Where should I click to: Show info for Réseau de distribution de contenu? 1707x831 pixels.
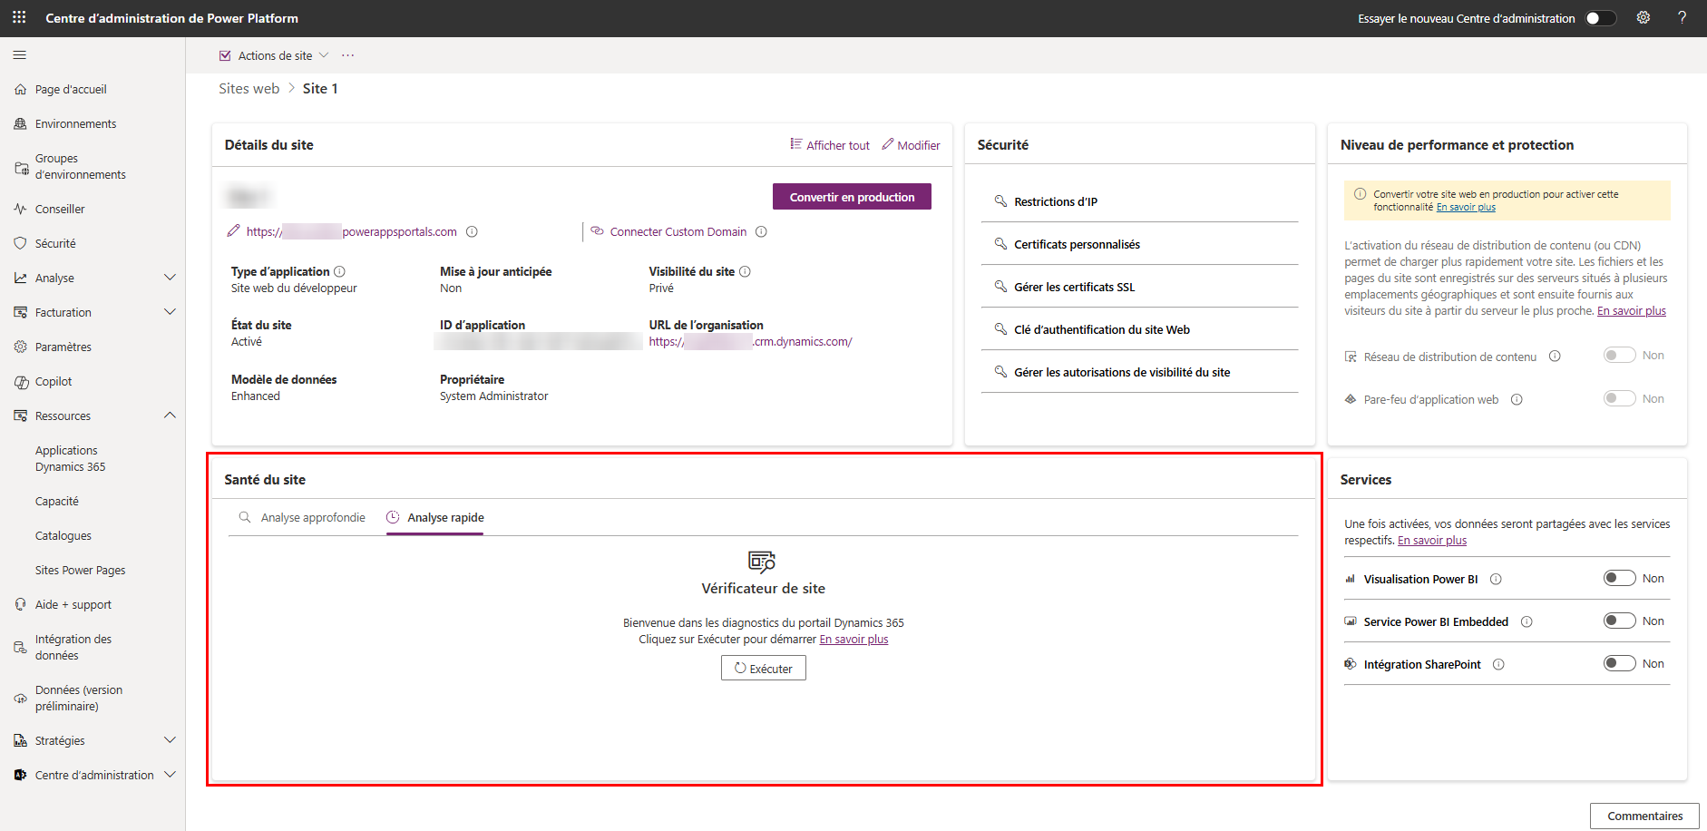coord(1555,356)
